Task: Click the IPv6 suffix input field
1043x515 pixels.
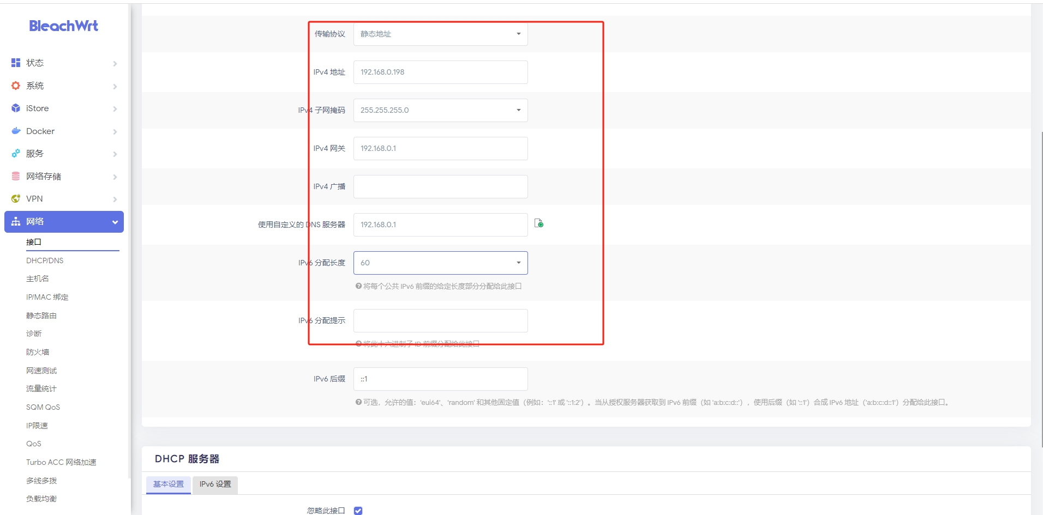Action: pos(440,379)
